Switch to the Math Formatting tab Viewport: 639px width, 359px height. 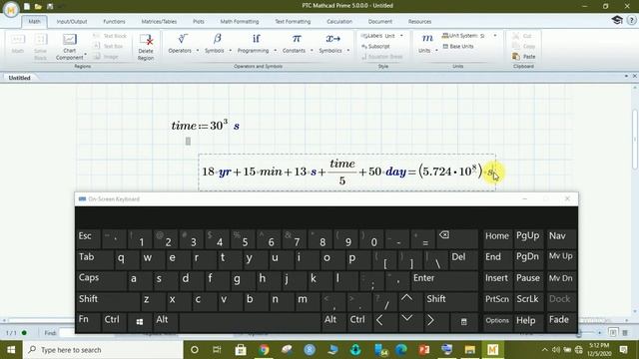click(240, 22)
